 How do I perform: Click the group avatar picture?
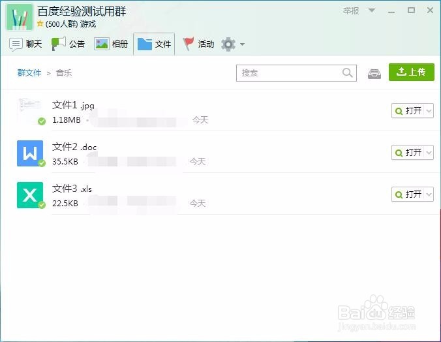click(20, 17)
